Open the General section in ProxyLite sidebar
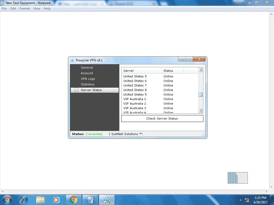Screen dimensions: 274x205 (x=87, y=68)
